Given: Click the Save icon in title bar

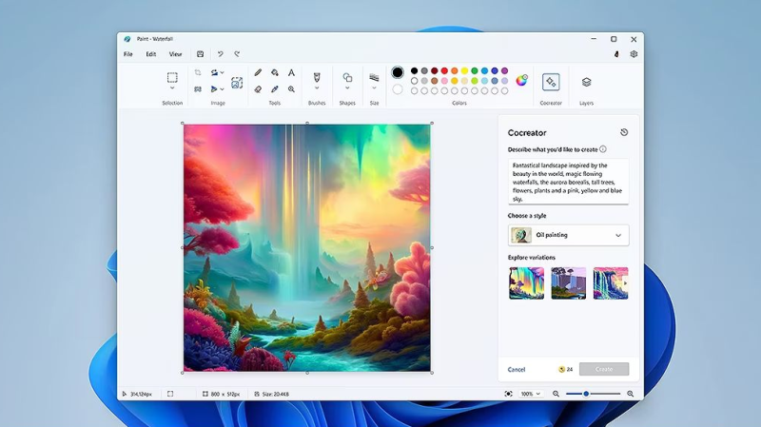Looking at the screenshot, I should (200, 54).
